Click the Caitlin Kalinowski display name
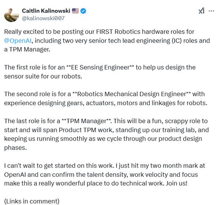 coord(46,11)
